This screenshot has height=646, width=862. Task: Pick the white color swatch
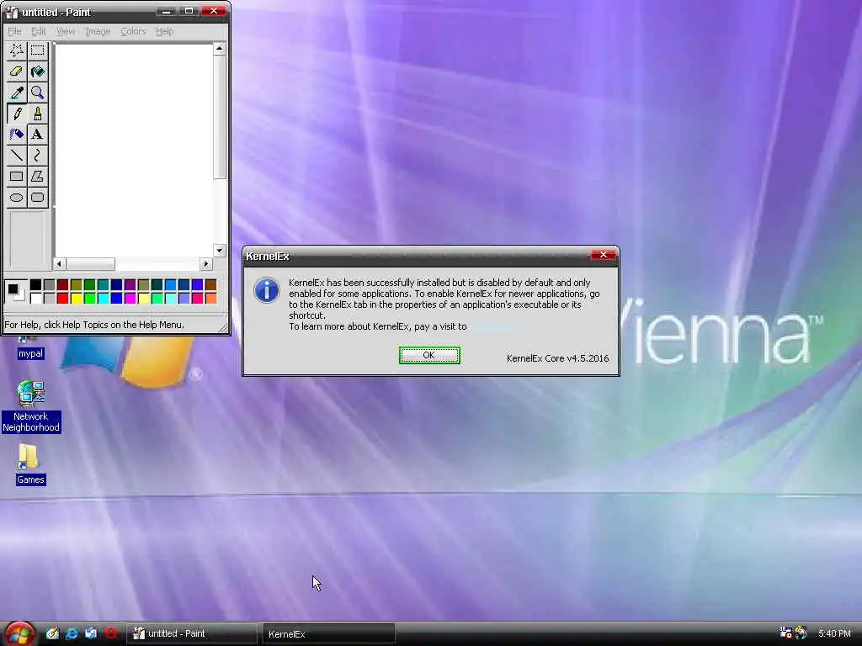click(x=35, y=299)
